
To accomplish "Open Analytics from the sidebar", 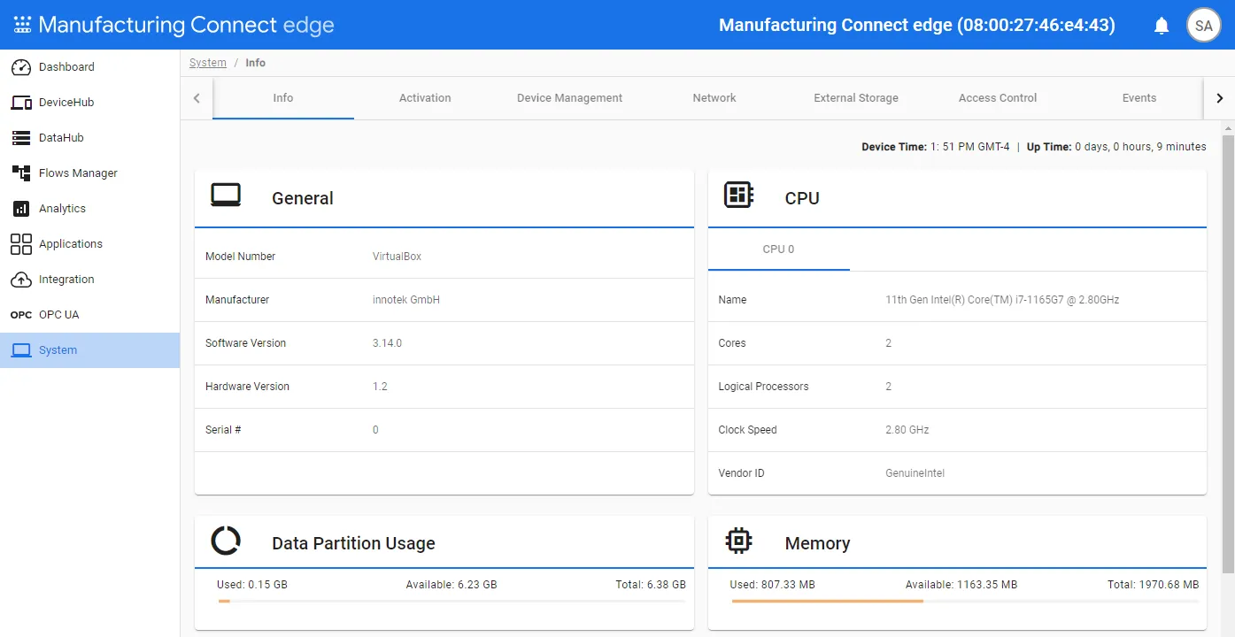I will pyautogui.click(x=89, y=209).
